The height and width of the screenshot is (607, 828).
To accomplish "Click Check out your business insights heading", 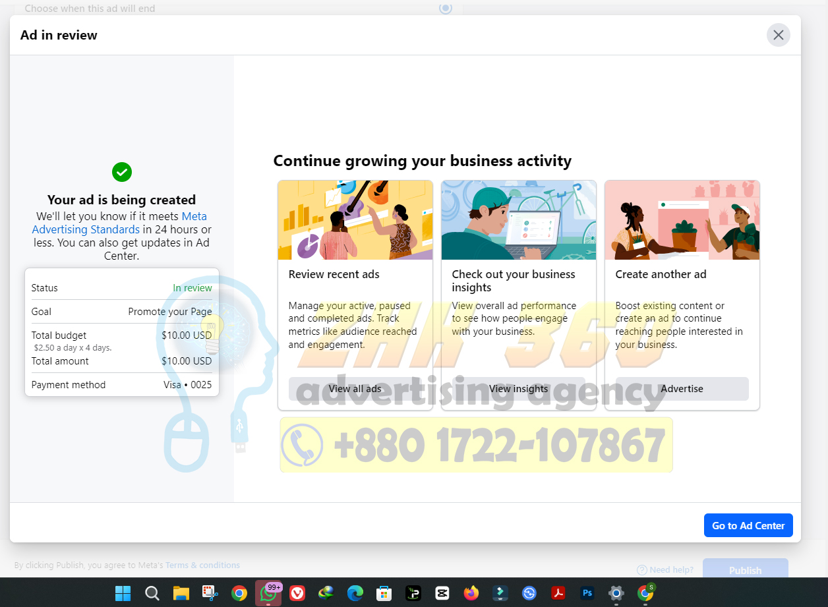I will pyautogui.click(x=514, y=281).
